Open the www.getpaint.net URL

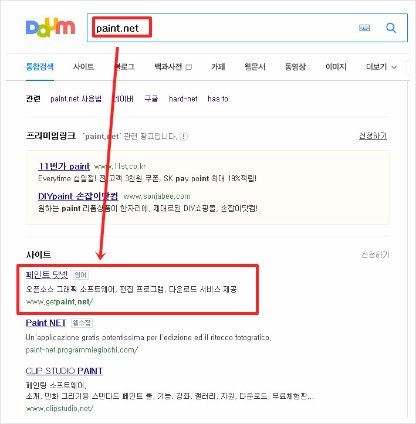[x=59, y=302]
